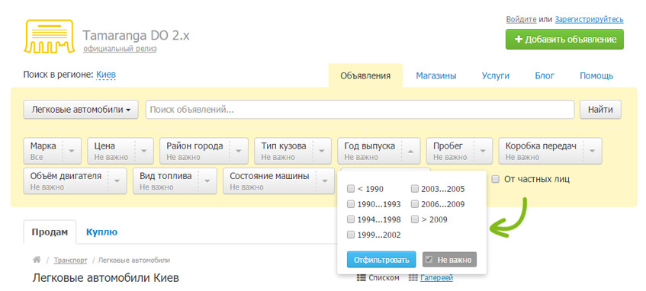Expand the 'Пробег' filter dropdown

click(459, 151)
